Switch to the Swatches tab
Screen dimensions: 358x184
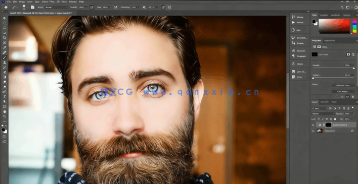[324, 15]
